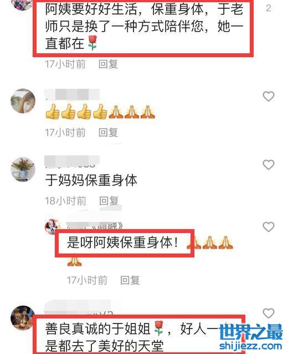This screenshot has height=354, width=288.
Task: Like the comment 于妈妈保重身体
Action: point(269,165)
